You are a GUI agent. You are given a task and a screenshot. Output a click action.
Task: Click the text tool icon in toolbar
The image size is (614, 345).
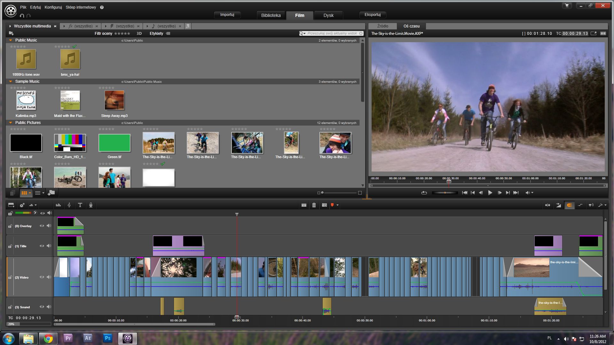[x=80, y=205]
